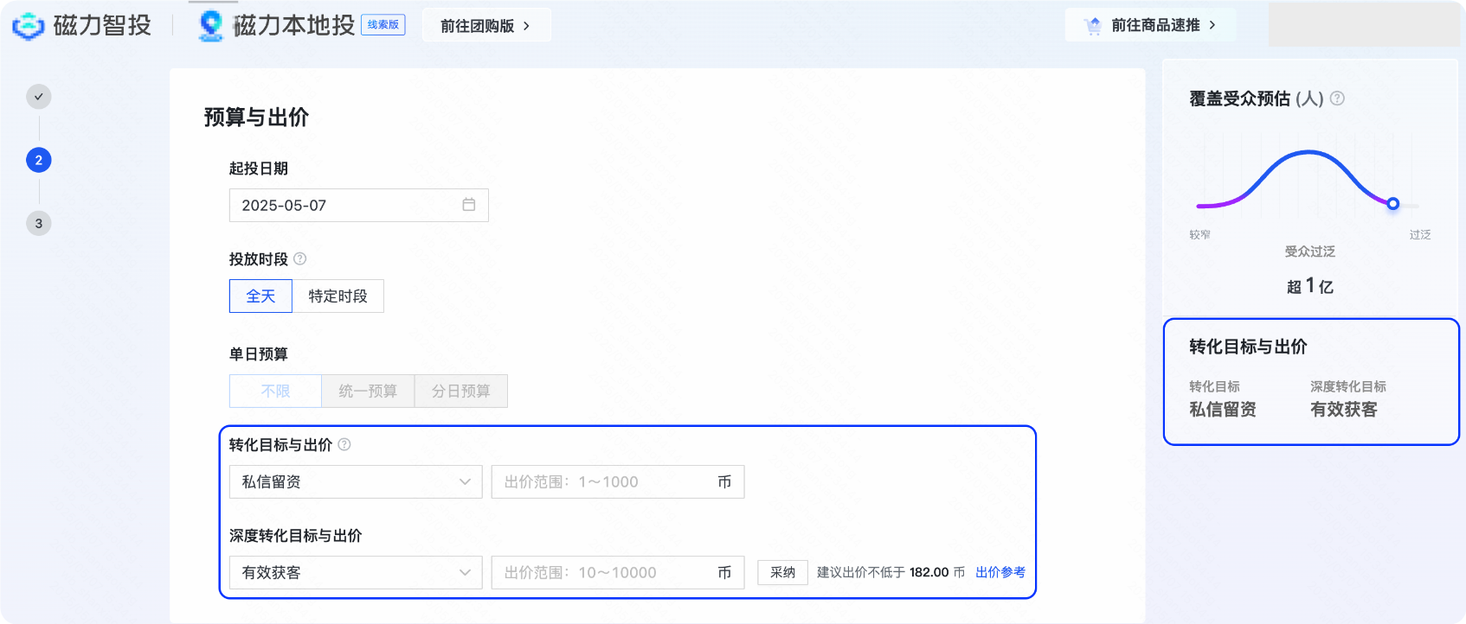Jump to step 3 in the stepper
1466x624 pixels.
click(39, 223)
